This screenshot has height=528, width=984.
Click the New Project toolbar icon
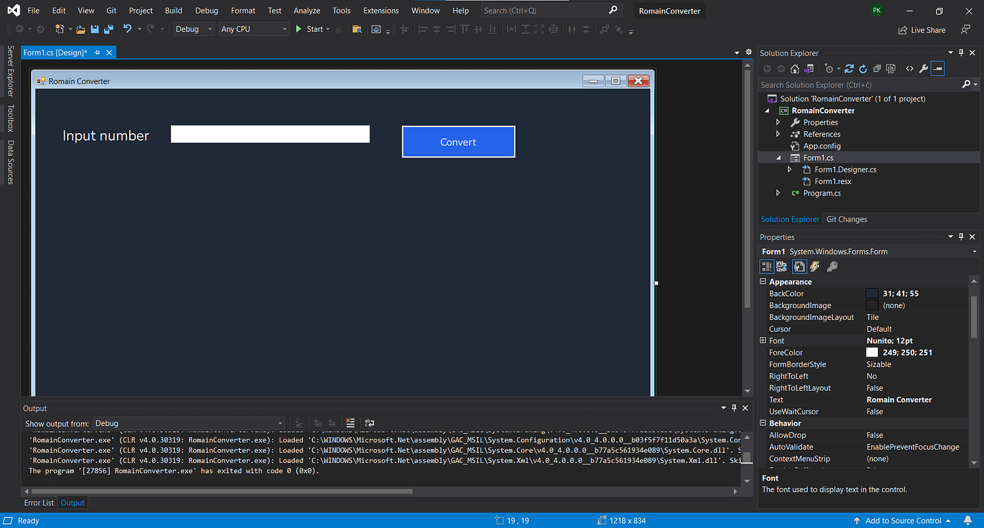tap(60, 29)
